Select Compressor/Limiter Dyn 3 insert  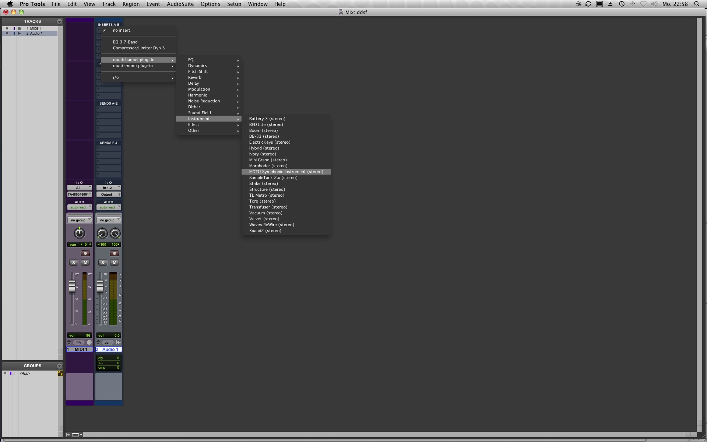[138, 48]
